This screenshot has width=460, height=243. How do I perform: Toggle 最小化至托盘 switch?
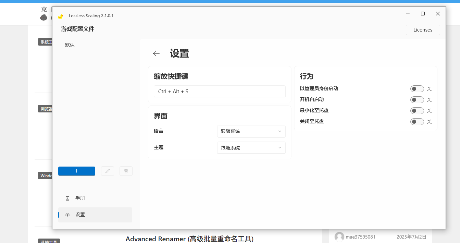(x=417, y=111)
